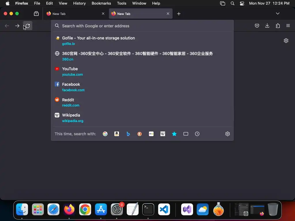The image size is (295, 221).
Task: Open search settings gear in dropdown
Action: click(228, 134)
